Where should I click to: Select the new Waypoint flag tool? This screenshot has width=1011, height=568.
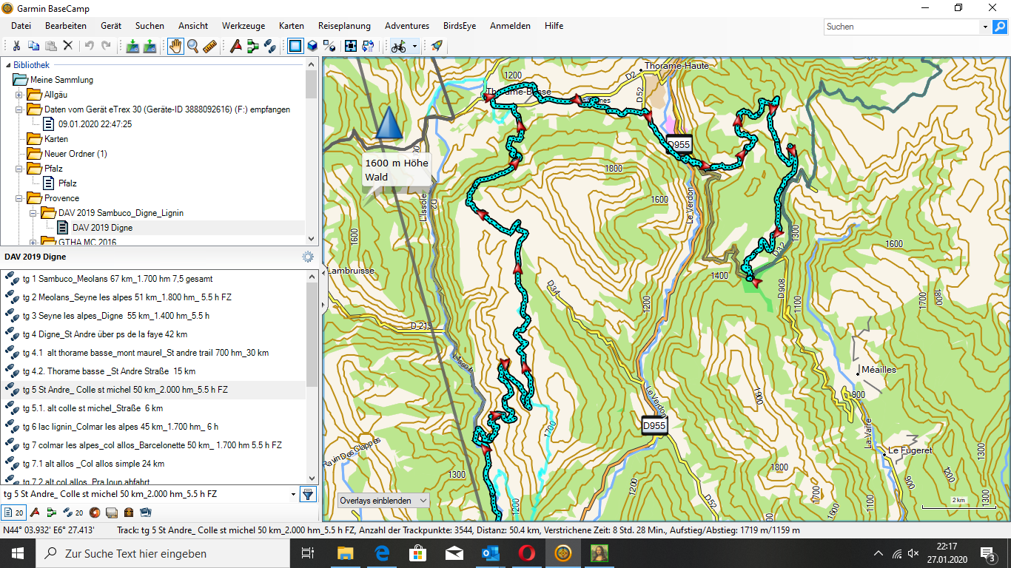click(x=236, y=46)
